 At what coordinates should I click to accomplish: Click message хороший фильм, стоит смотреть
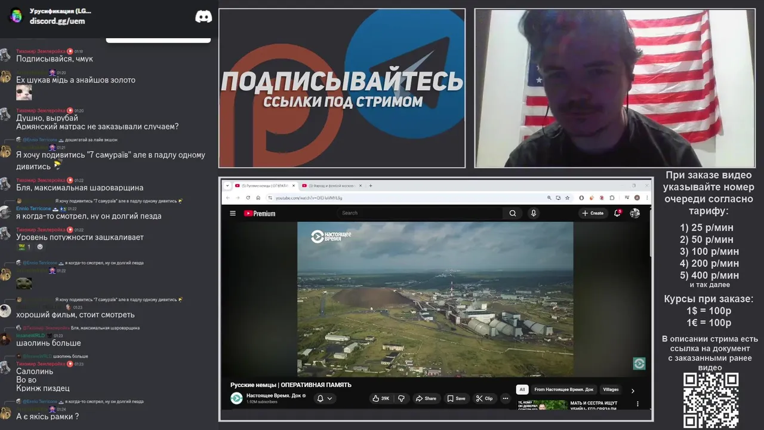click(75, 315)
